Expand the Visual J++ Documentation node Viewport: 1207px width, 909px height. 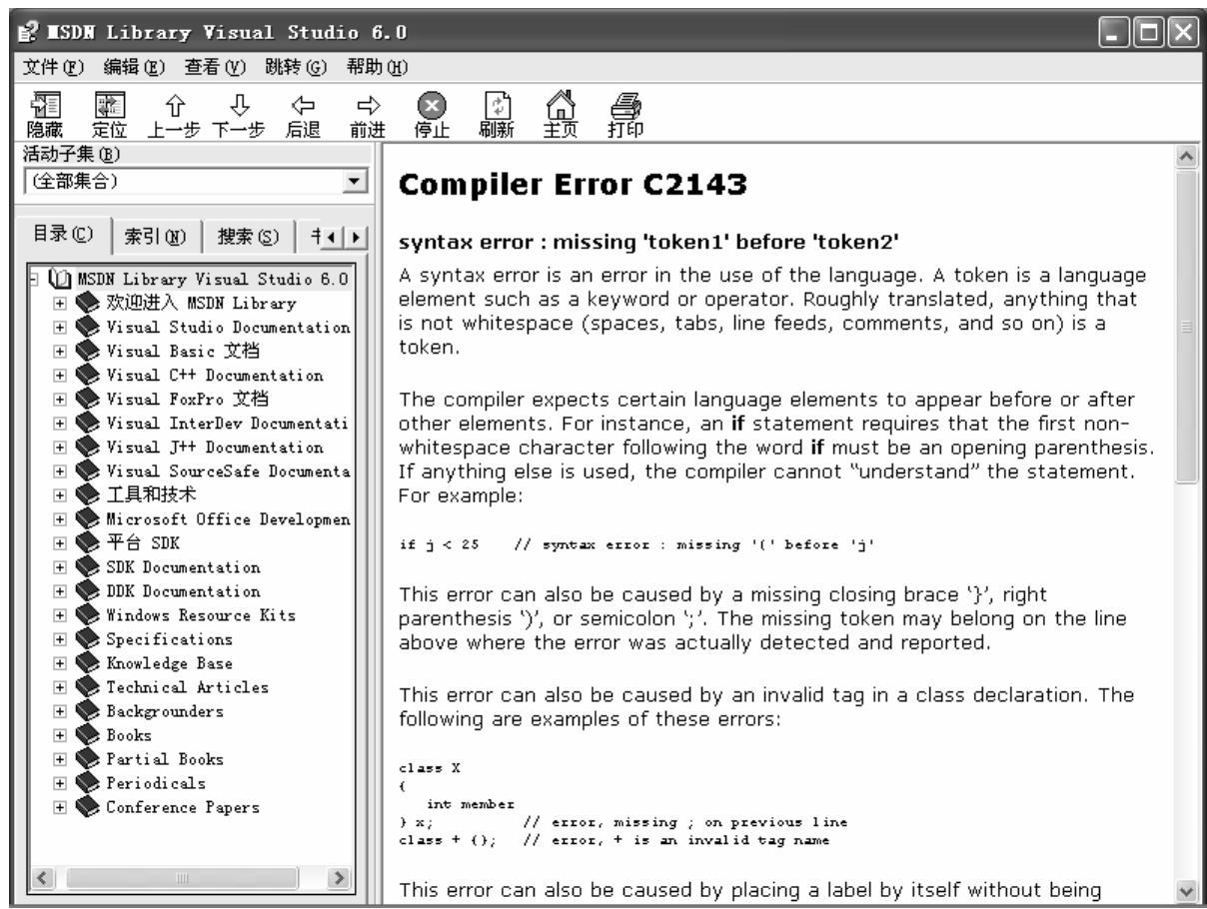60,448
